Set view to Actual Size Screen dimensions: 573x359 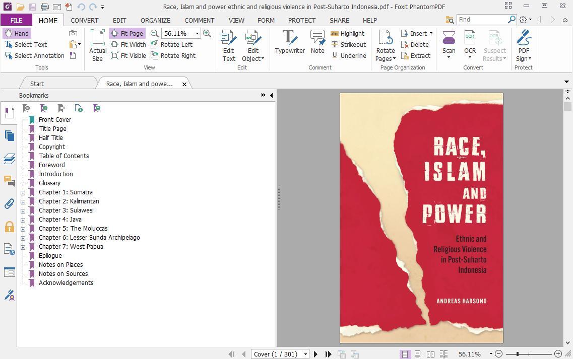click(x=98, y=46)
